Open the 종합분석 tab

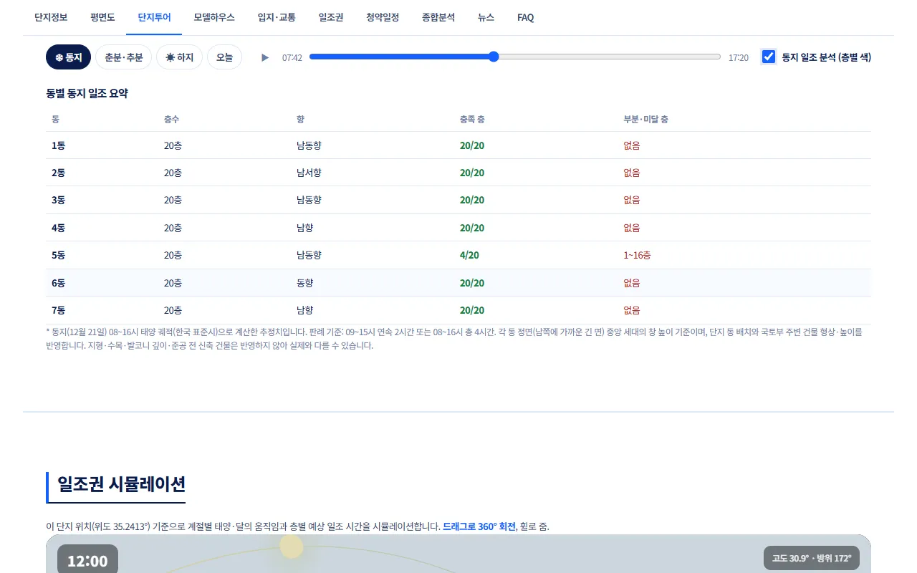pyautogui.click(x=438, y=17)
